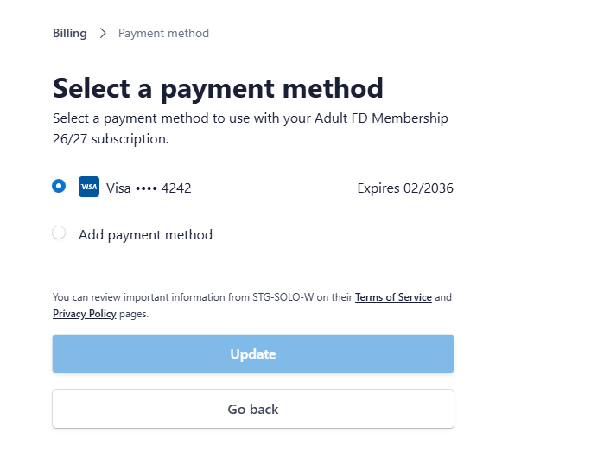Click the 26/27 subscription text line
This screenshot has height=459, width=610.
click(111, 138)
